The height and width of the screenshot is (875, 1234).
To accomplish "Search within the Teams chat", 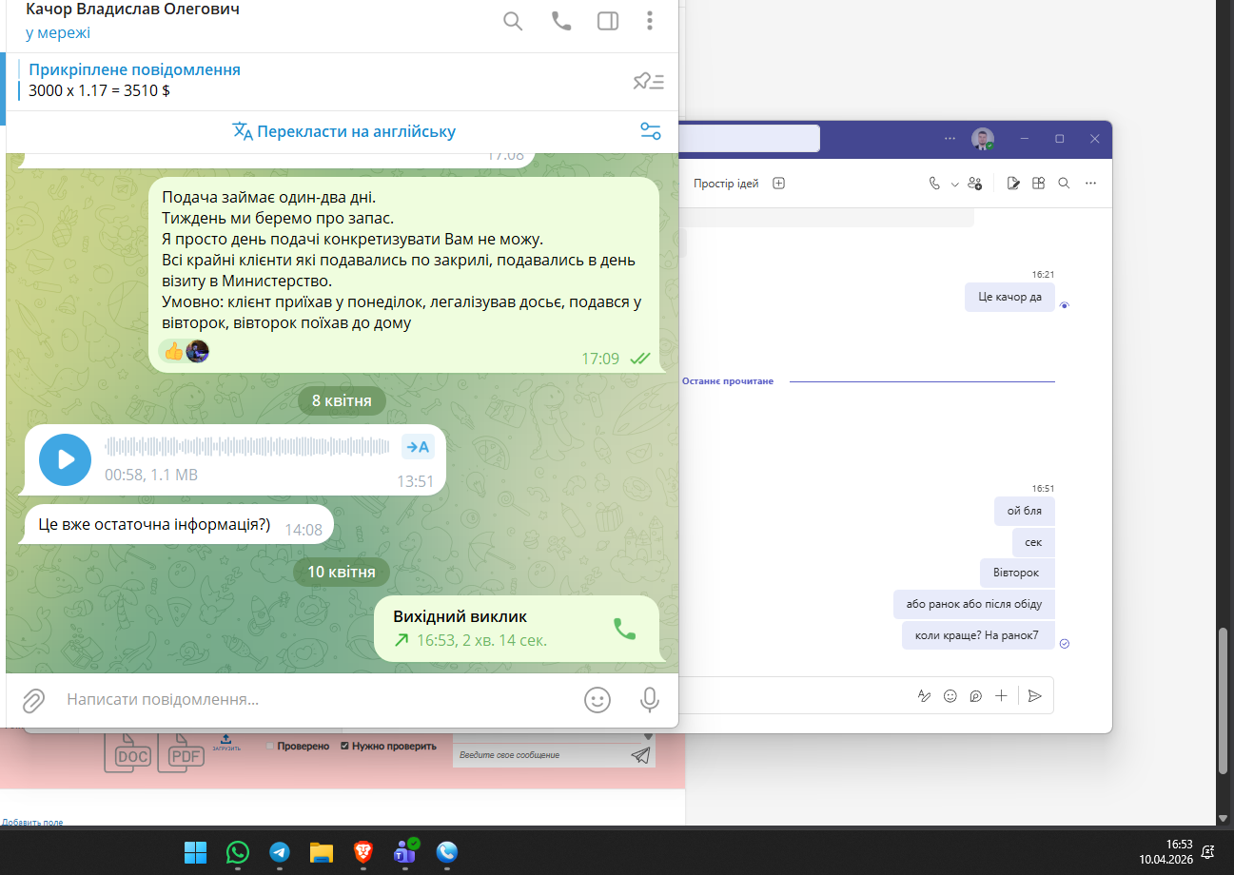I will click(1064, 184).
